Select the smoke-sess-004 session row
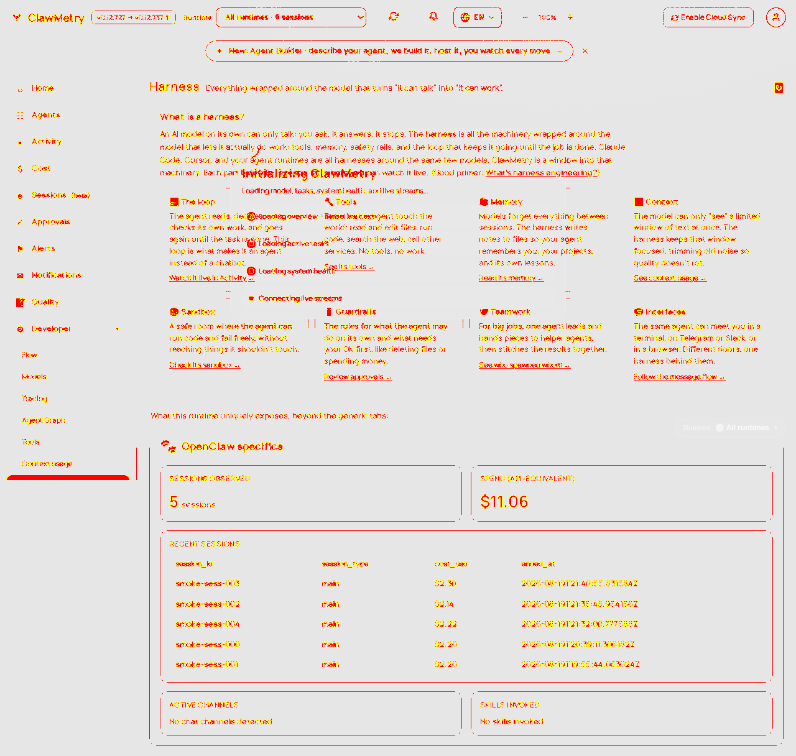The image size is (796, 756). point(466,624)
